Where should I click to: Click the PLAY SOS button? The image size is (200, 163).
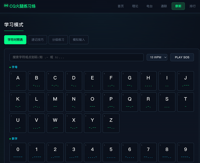(182, 57)
